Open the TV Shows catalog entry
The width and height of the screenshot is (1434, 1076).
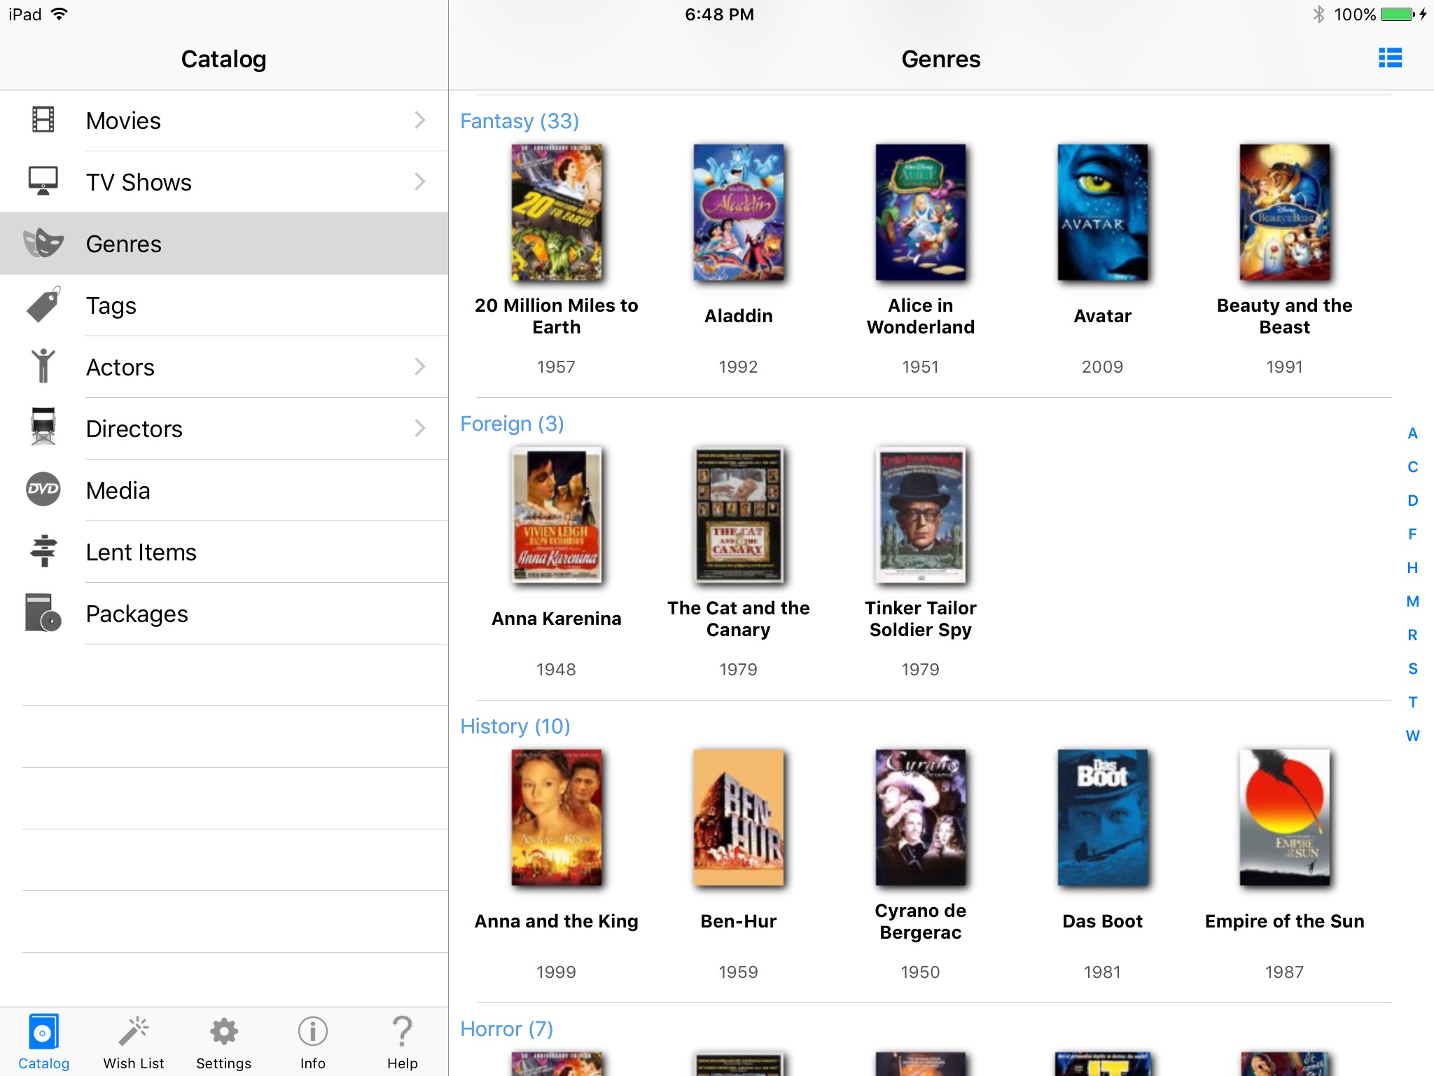[224, 182]
